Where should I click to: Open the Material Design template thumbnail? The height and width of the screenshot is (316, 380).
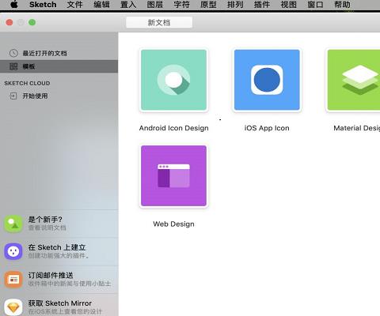(354, 80)
